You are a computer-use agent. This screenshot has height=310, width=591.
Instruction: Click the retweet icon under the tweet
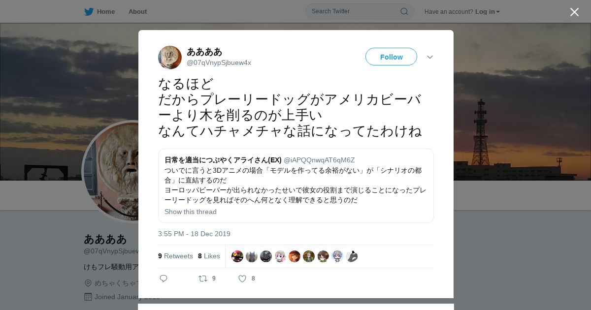click(202, 279)
